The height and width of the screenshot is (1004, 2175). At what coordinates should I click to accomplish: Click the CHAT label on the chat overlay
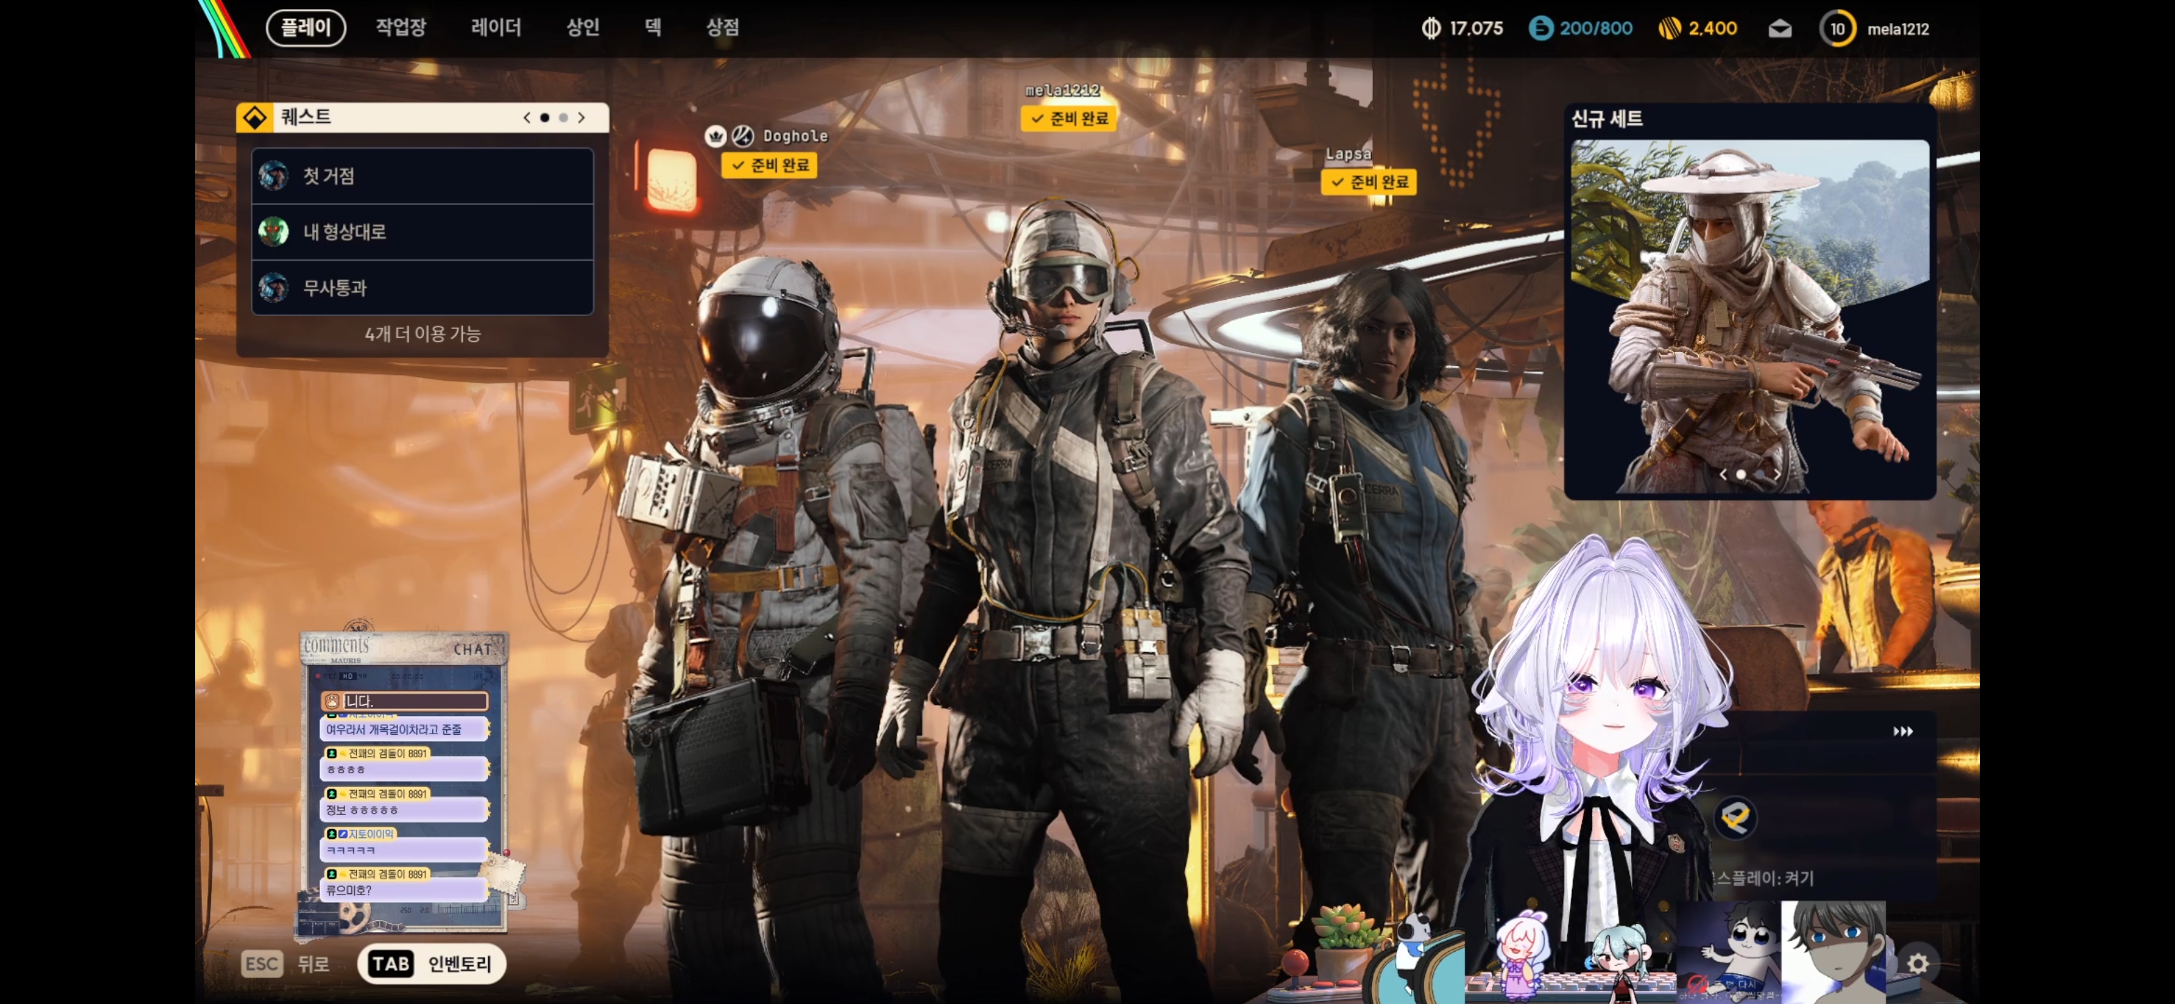coord(473,649)
